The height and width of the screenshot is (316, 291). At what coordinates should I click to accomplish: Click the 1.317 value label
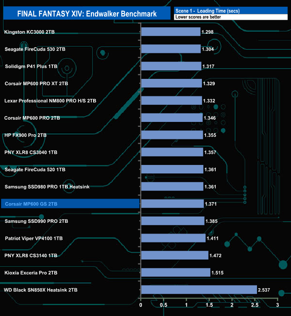pyautogui.click(x=208, y=66)
